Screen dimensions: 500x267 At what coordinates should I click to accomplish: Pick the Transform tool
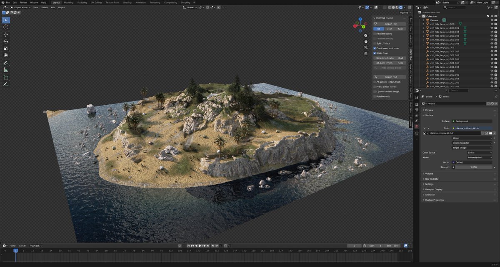coord(6,55)
